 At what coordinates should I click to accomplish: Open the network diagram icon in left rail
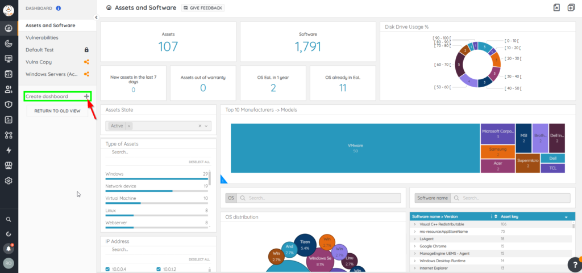(9, 135)
